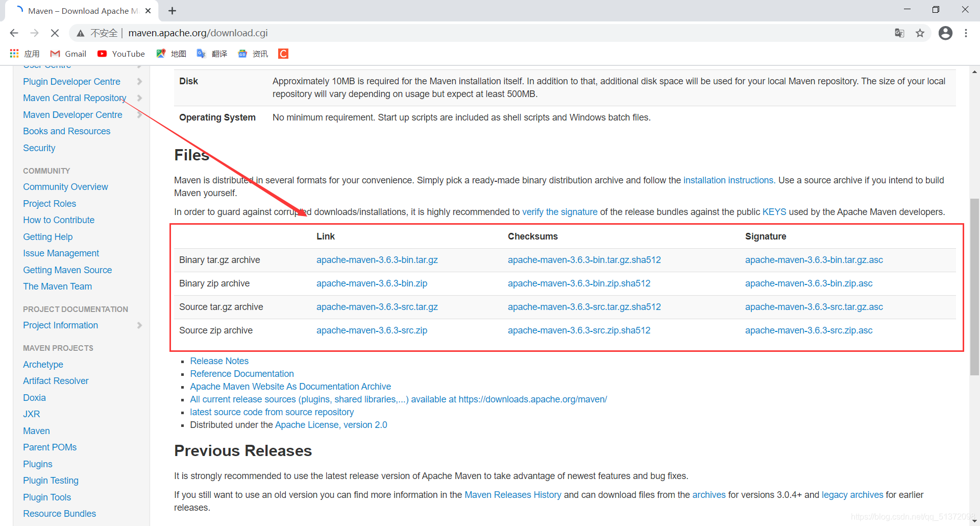Image resolution: width=980 pixels, height=526 pixels.
Task: Open the not-secure site info warning icon
Action: pos(80,33)
